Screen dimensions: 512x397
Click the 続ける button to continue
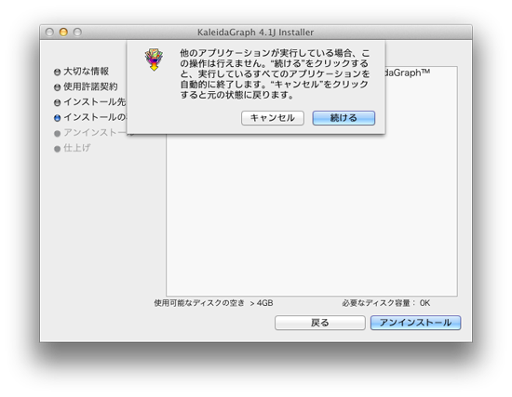click(344, 118)
